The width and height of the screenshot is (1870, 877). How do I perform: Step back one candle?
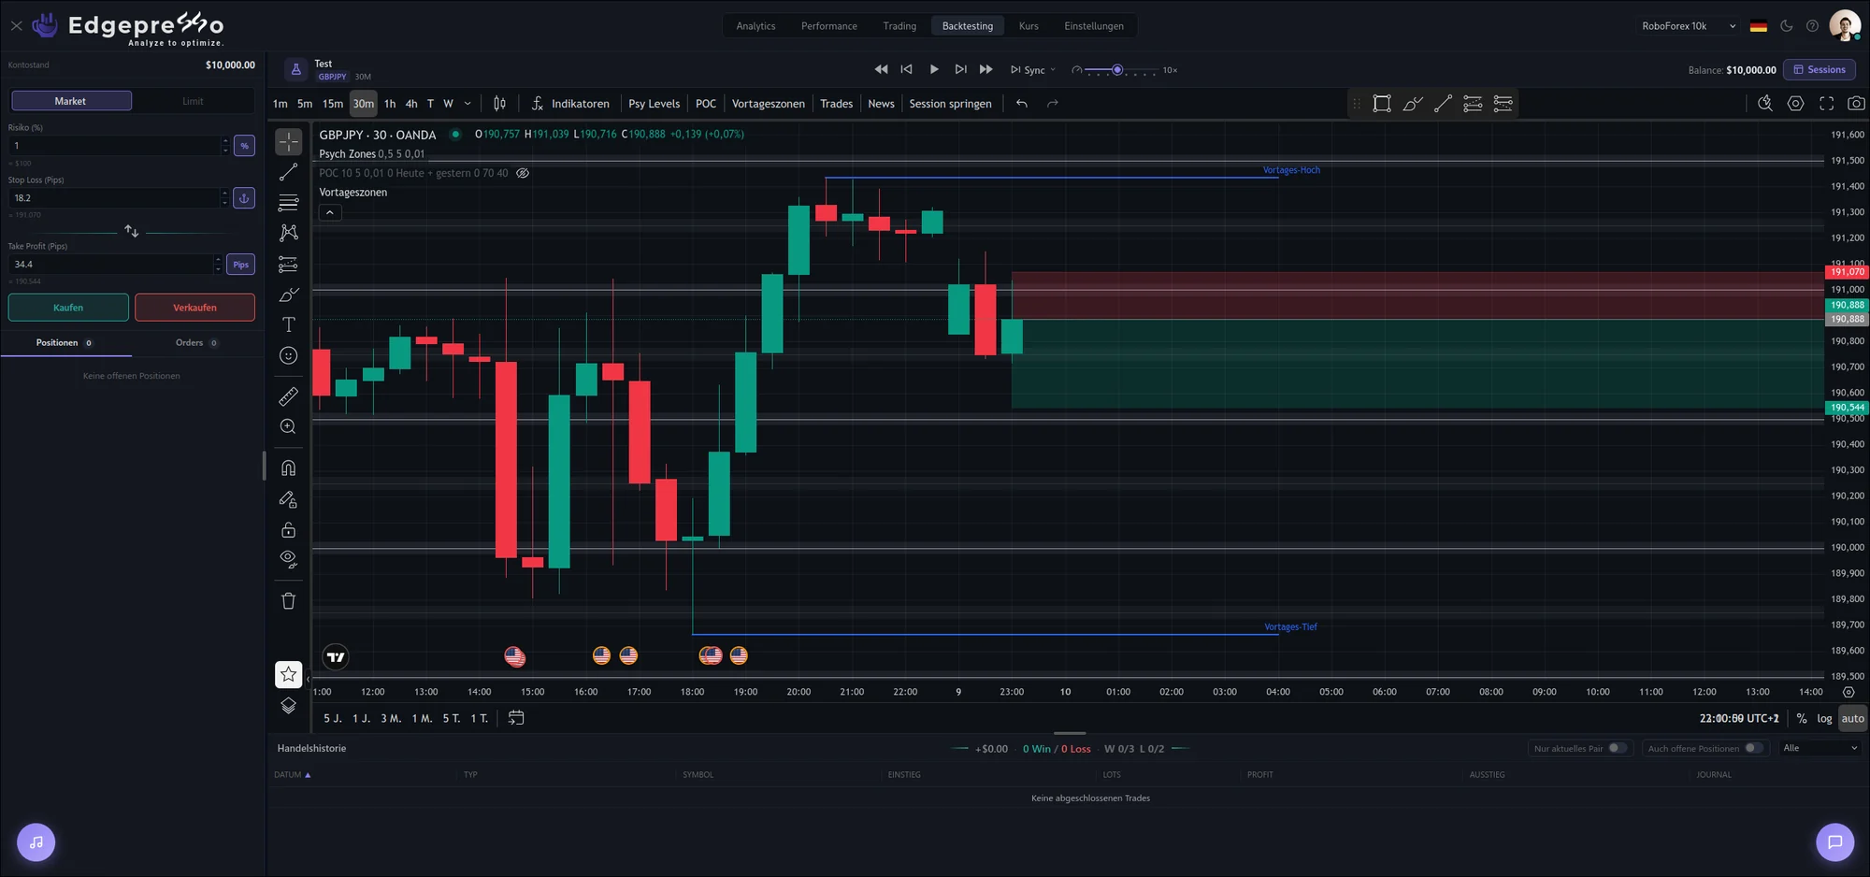[906, 69]
